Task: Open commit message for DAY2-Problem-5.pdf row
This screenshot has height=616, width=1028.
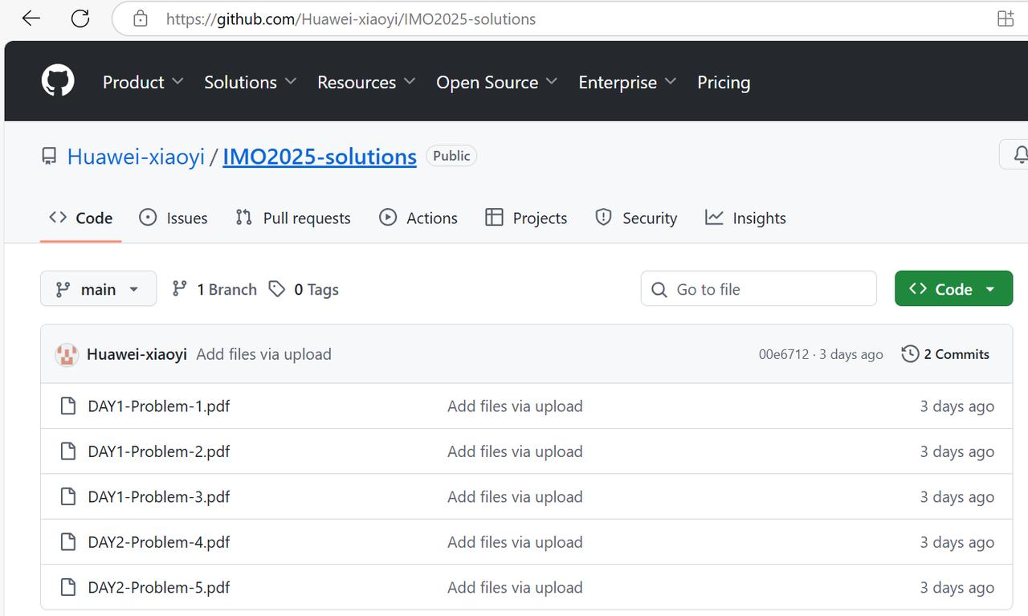Action: [515, 587]
